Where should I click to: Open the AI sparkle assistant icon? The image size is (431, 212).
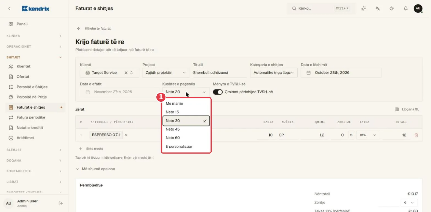(x=364, y=9)
